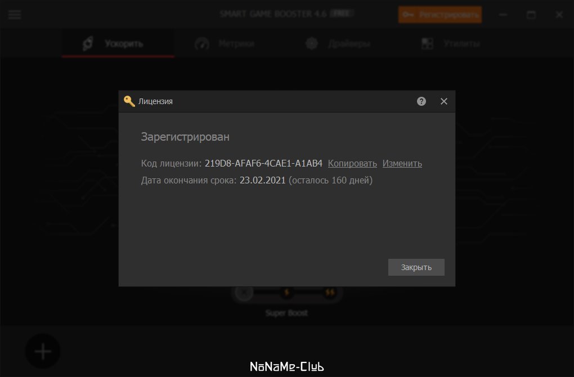Click the plus add game button
The width and height of the screenshot is (574, 377).
pyautogui.click(x=43, y=351)
